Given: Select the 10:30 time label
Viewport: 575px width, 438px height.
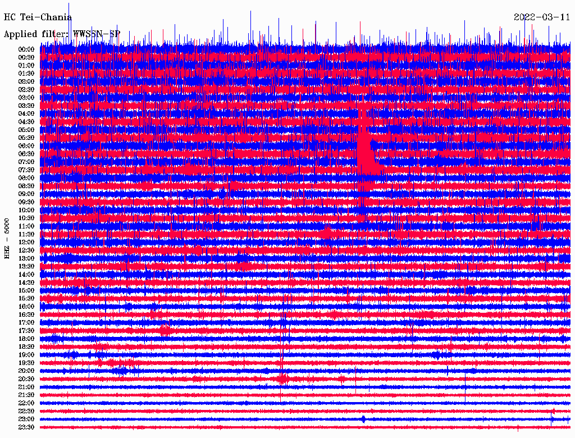Looking at the screenshot, I should [26, 218].
